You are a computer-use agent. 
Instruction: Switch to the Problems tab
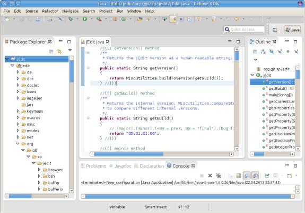coord(93,166)
